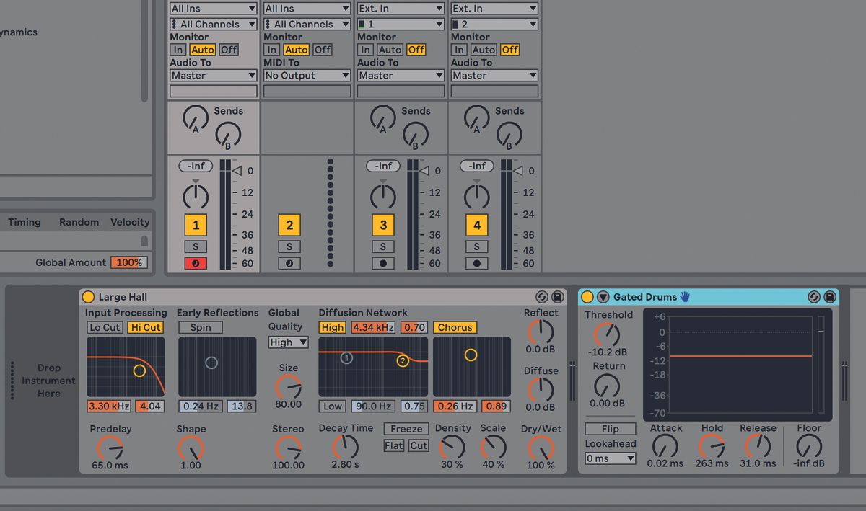The image size is (866, 511).
Task: Click the hot-swap preset icon on Gated Drums
Action: coord(813,296)
